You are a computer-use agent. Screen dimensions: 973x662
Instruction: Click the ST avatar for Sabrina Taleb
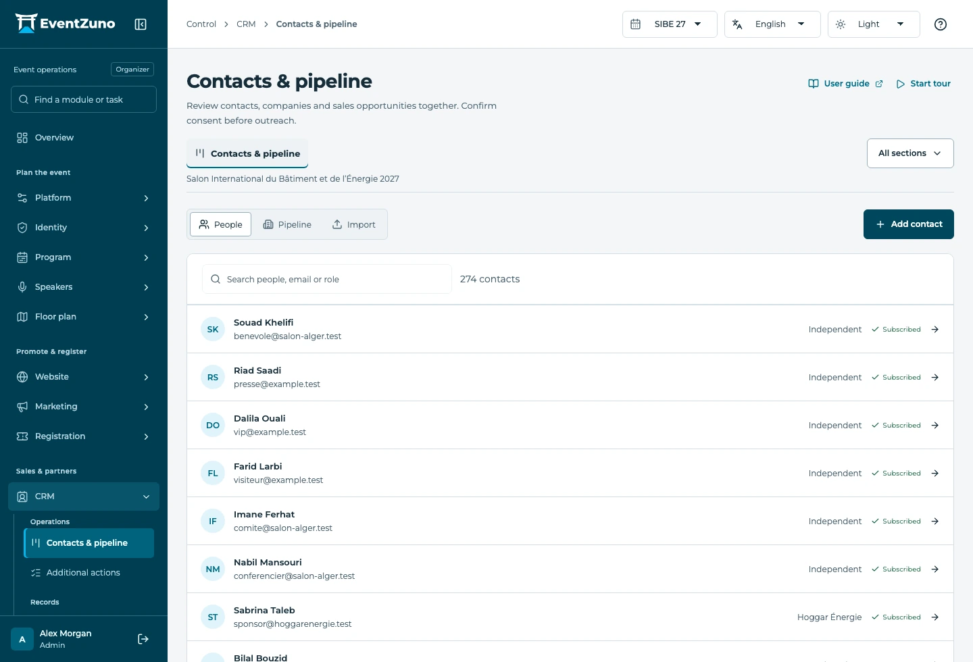pos(213,617)
